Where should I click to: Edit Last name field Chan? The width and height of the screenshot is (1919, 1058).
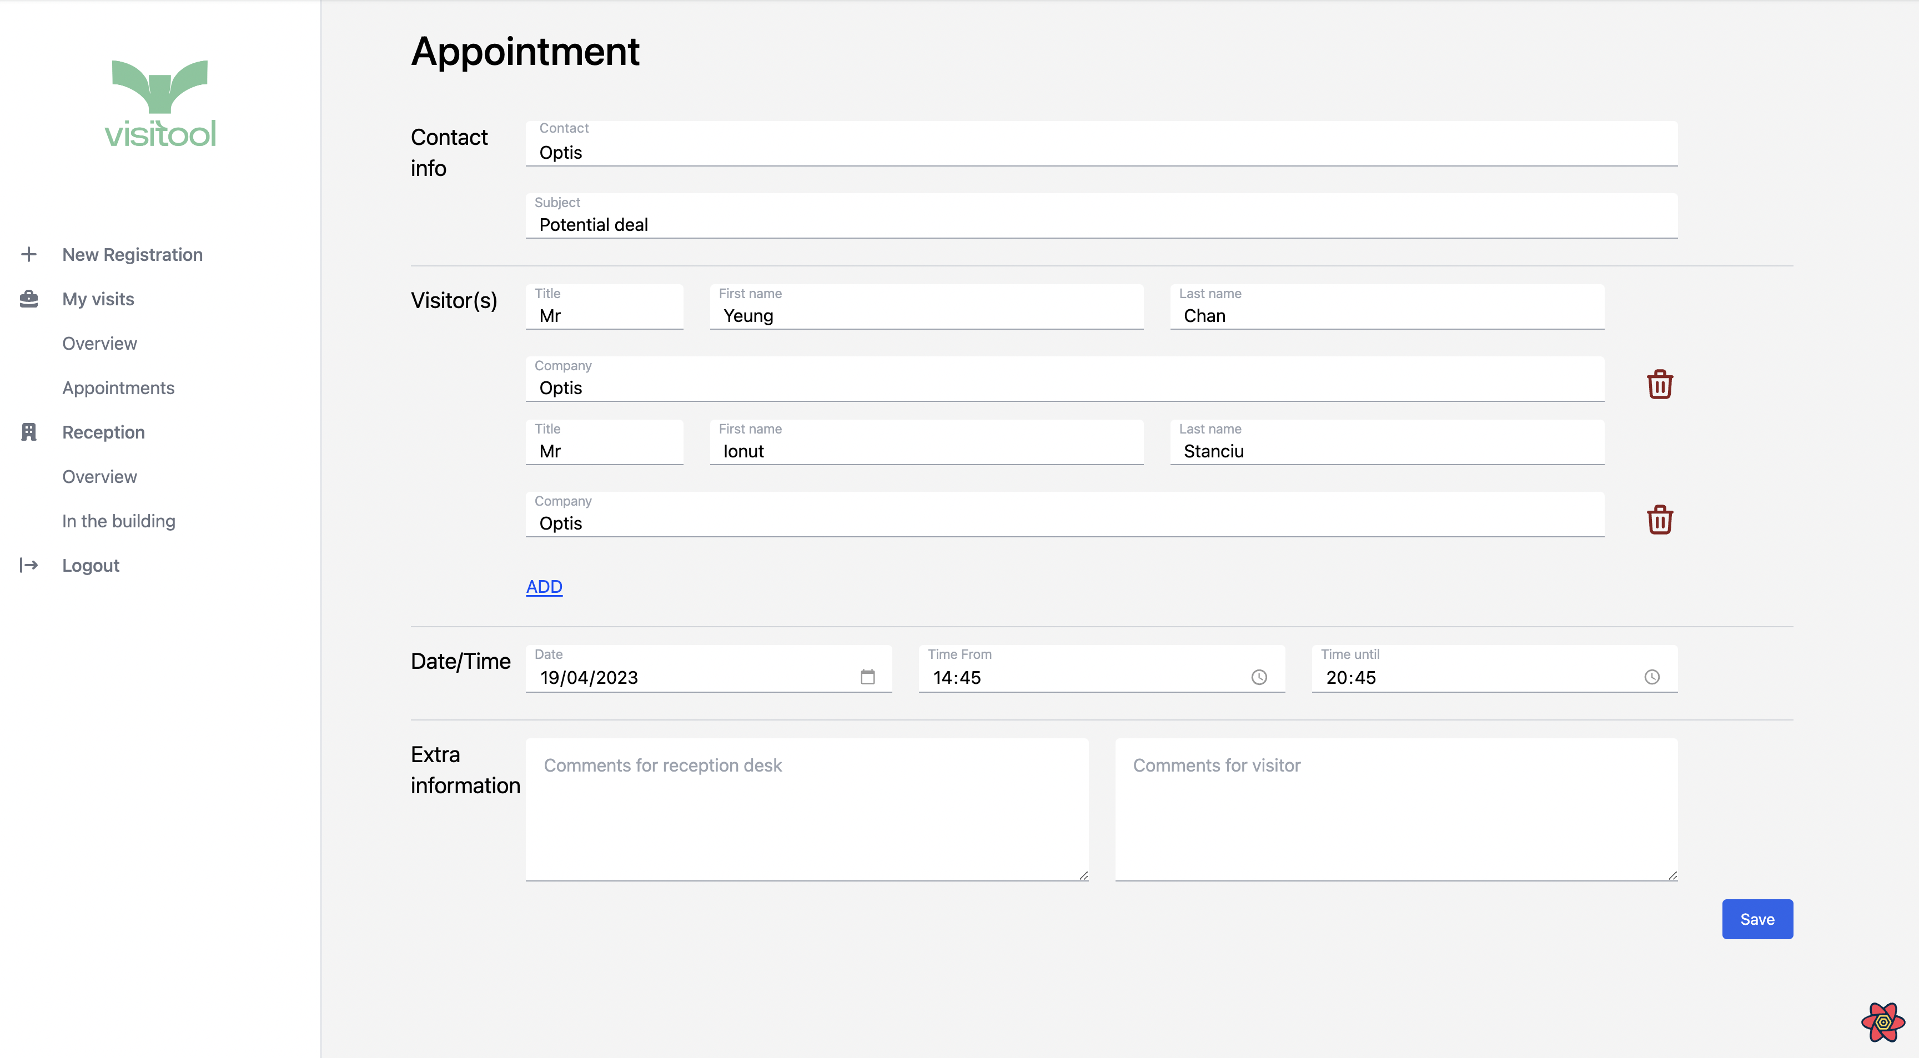pyautogui.click(x=1387, y=307)
